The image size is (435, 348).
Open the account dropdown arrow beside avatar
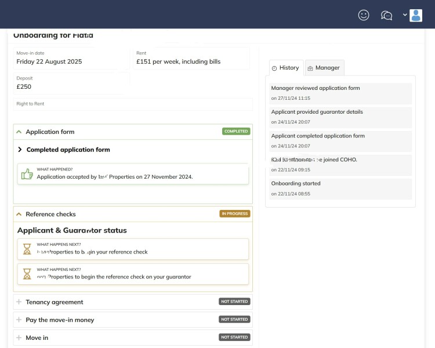405,15
